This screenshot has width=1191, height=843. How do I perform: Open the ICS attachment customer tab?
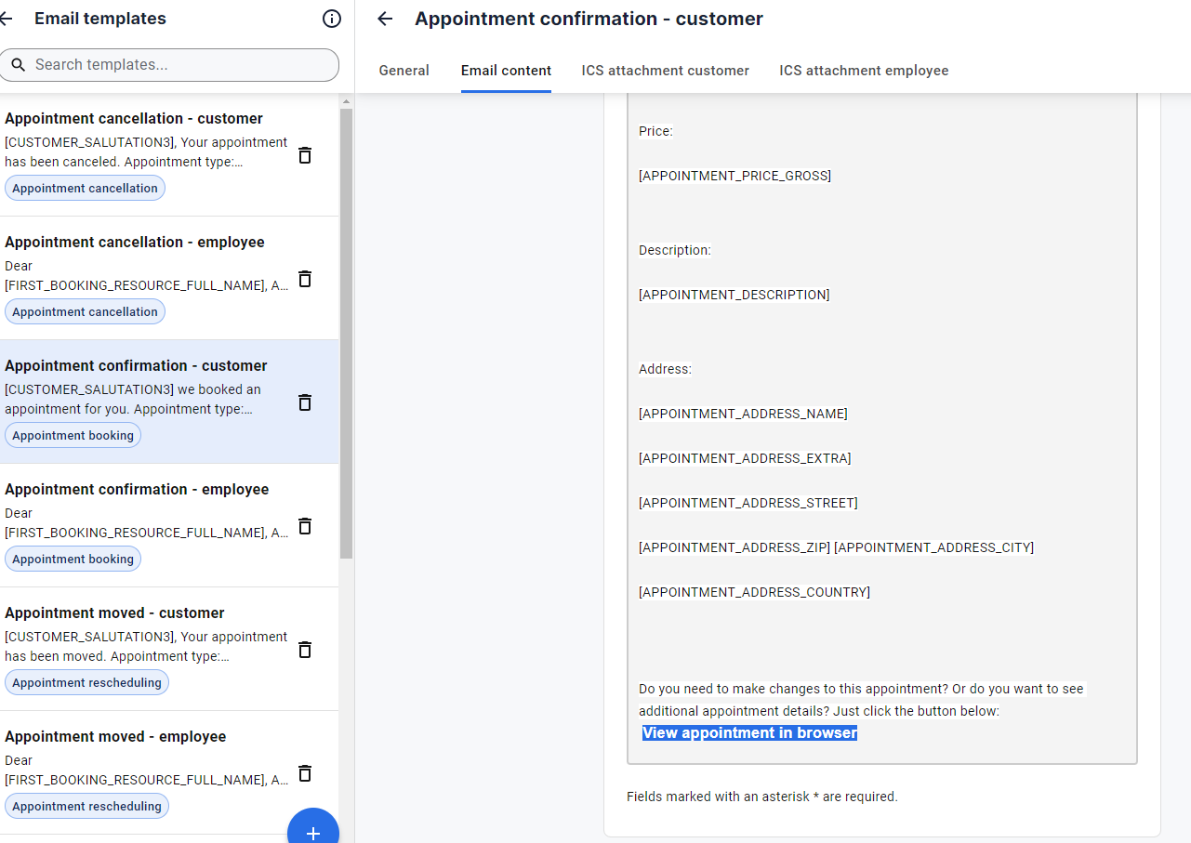click(666, 71)
